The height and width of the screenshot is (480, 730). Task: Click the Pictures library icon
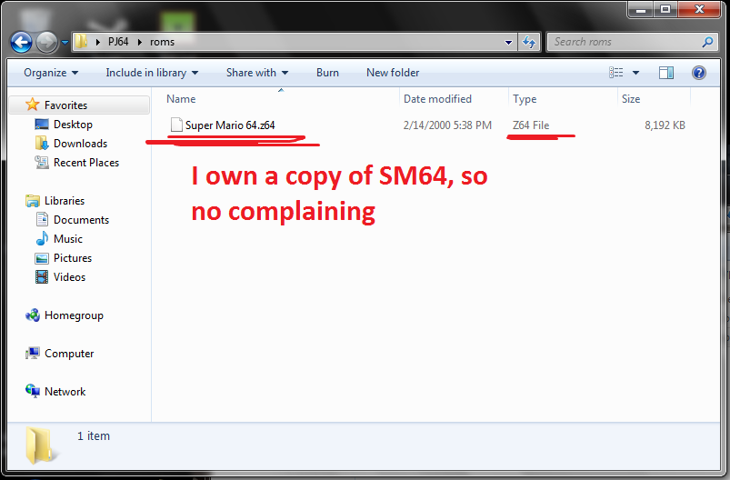pos(42,258)
